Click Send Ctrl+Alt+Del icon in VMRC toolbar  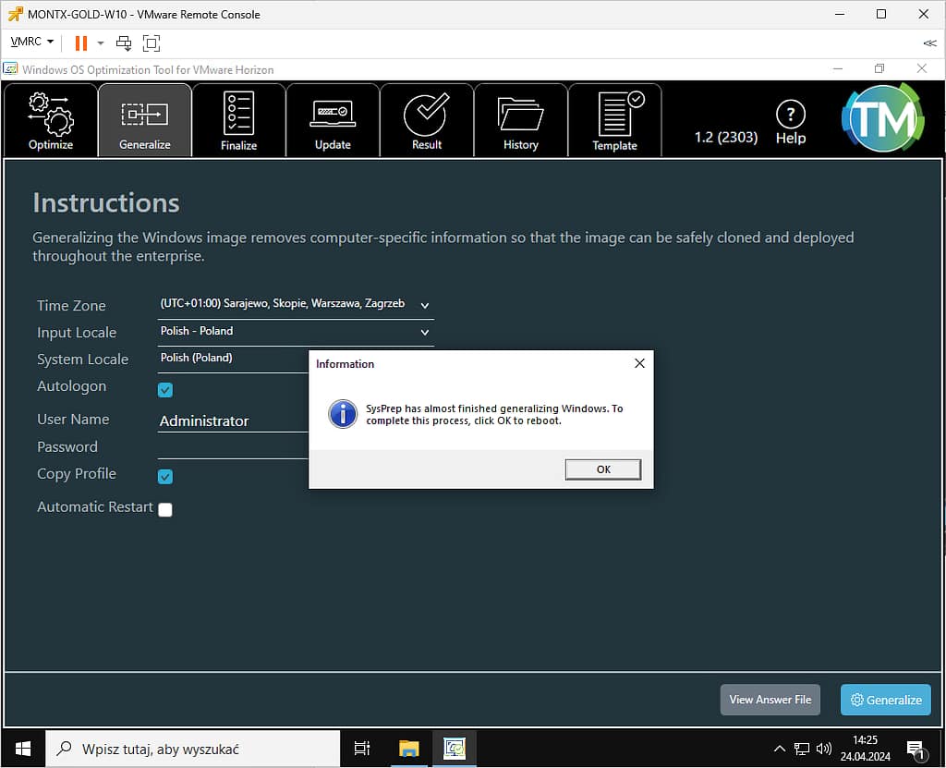pos(124,43)
